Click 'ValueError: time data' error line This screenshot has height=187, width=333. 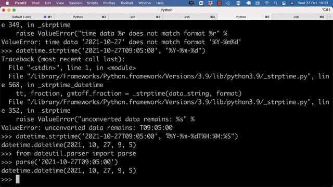pyautogui.click(x=121, y=42)
